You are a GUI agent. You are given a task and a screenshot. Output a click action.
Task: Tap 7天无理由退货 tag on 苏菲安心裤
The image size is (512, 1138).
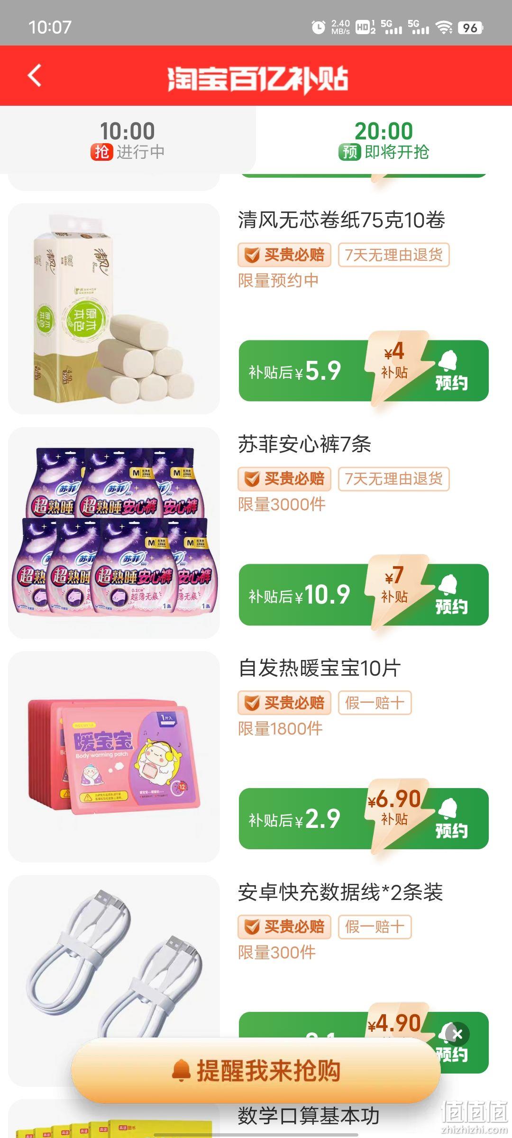393,479
